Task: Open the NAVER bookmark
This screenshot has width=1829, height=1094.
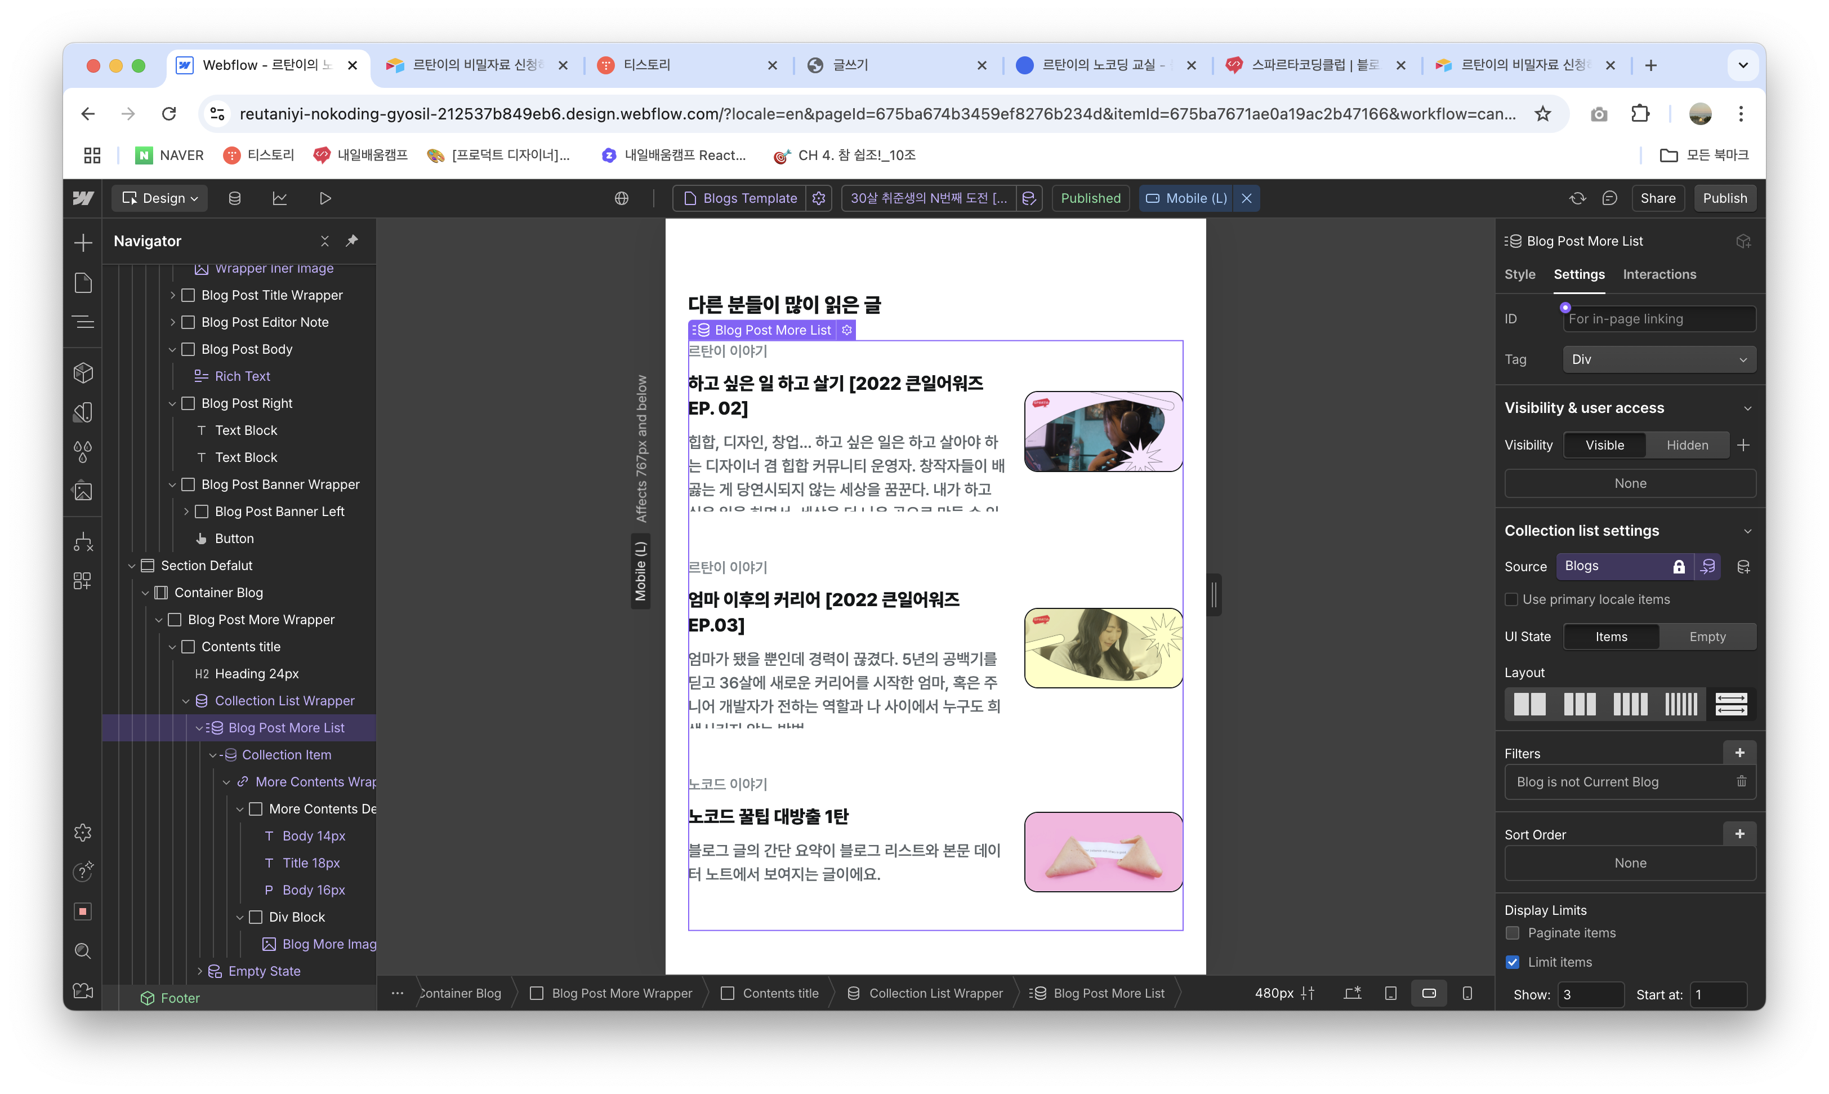Action: [x=169, y=155]
